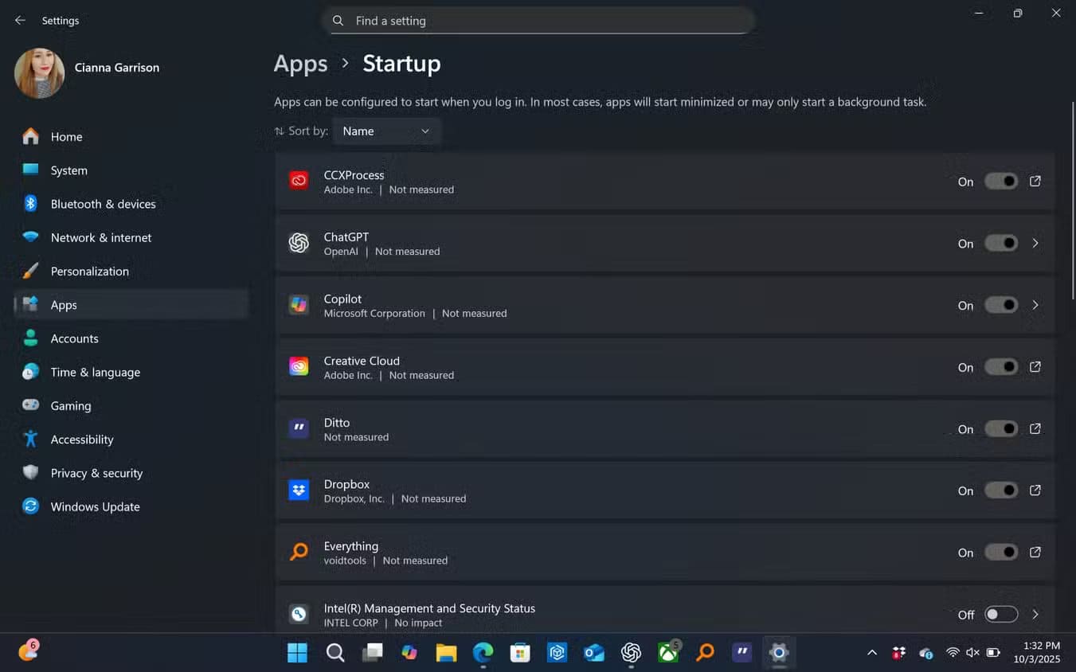This screenshot has width=1076, height=672.
Task: Click the Copilot logo in the startup list
Action: [x=299, y=305]
